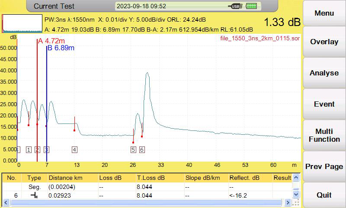
Task: Click the event table scroll up arrow
Action: pyautogui.click(x=296, y=177)
